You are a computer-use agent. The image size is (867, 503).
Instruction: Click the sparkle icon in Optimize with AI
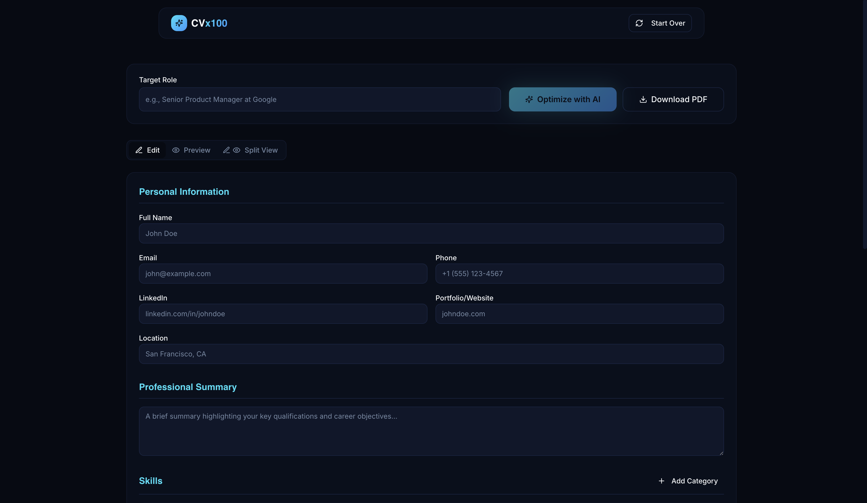coord(529,99)
